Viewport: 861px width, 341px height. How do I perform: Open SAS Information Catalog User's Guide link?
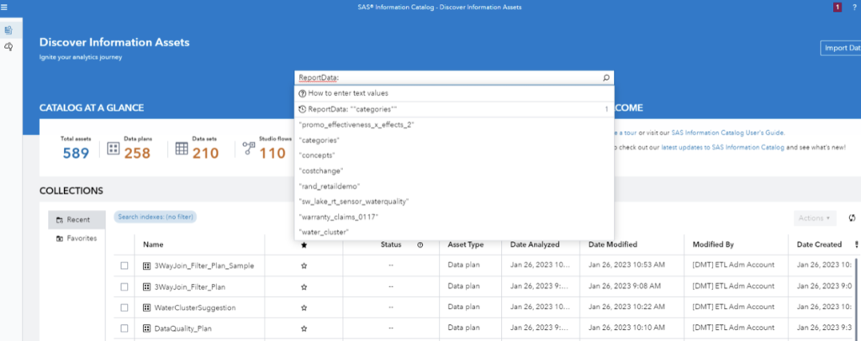(727, 133)
